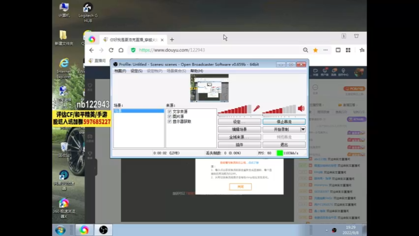Open a new browser tab
Viewport: 419px width, 236px height.
tap(172, 40)
